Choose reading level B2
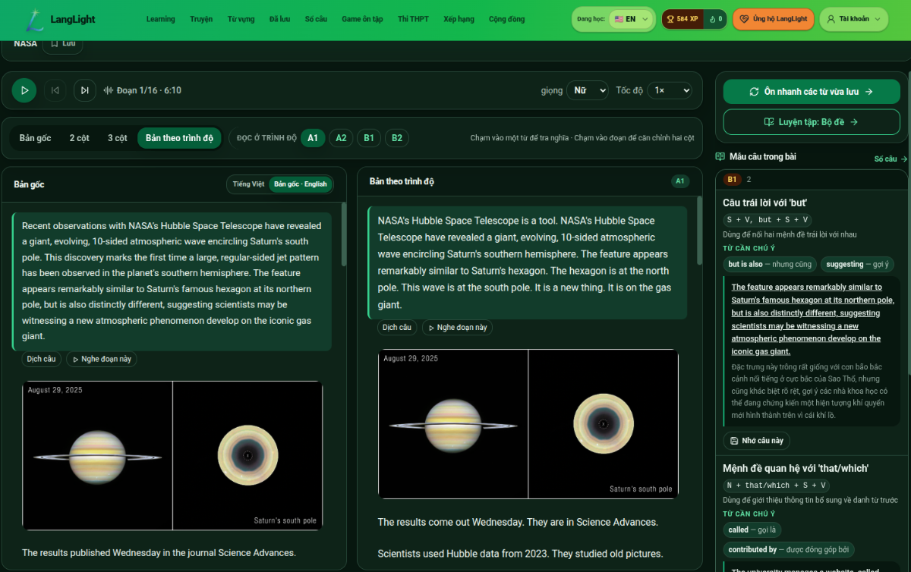The image size is (911, 572). tap(397, 138)
